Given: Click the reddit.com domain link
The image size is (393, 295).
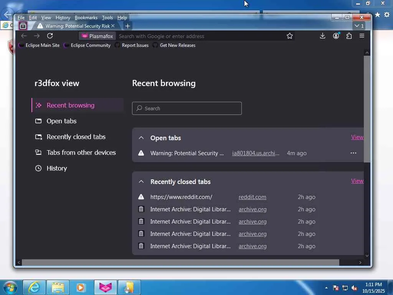Looking at the screenshot, I should pos(253,197).
